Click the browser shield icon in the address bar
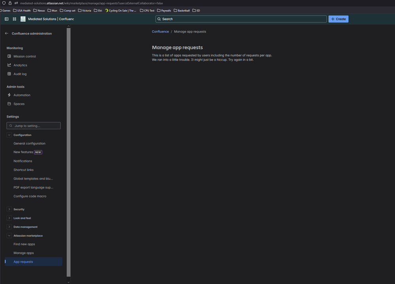Screen dimensions: 395x284 pos(4,3)
